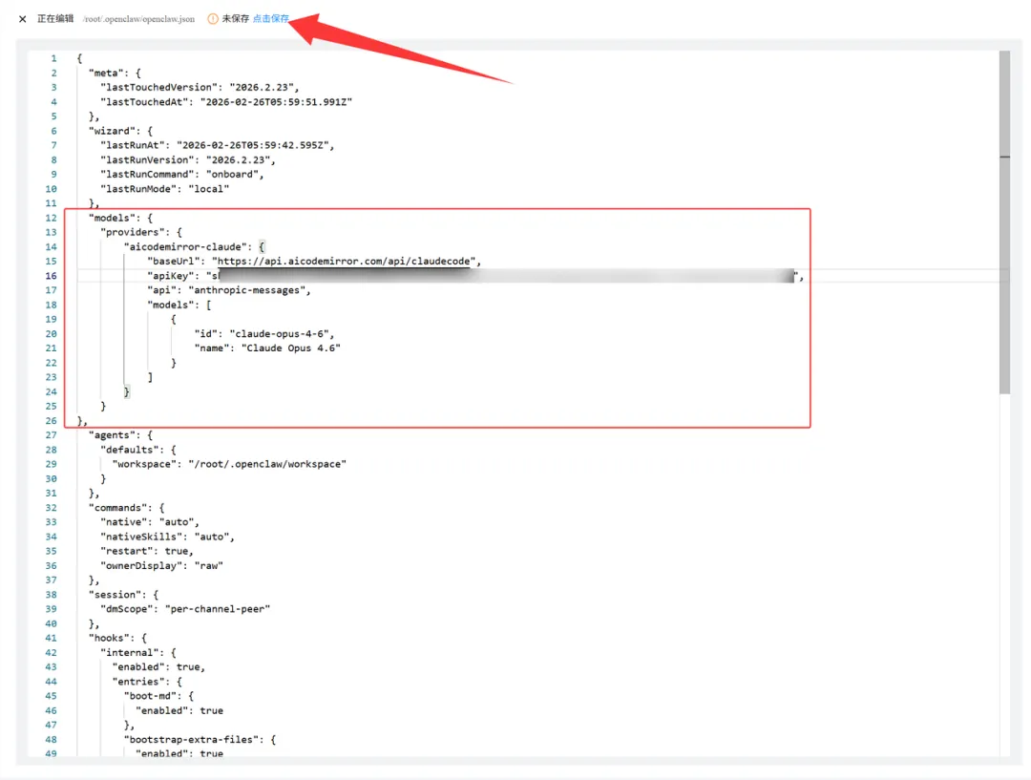This screenshot has width=1031, height=780.
Task: Click the "providers" key on line 13
Action: (133, 232)
